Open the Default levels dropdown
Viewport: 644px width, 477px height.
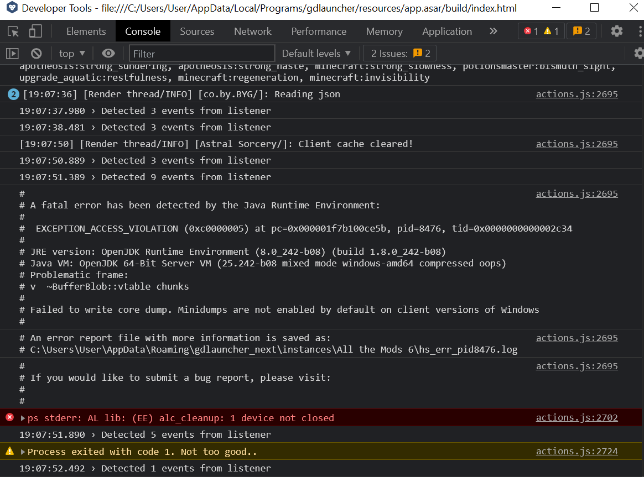pyautogui.click(x=316, y=53)
